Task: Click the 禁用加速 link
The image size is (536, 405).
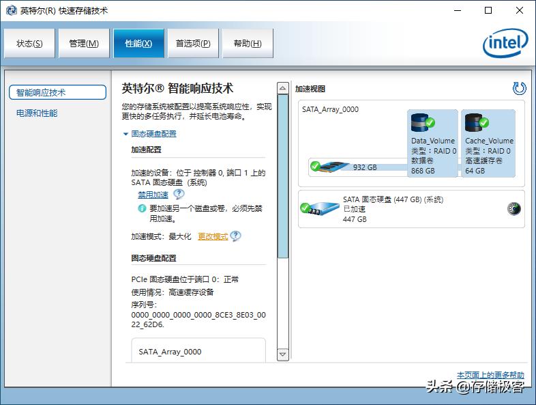Action: click(153, 195)
